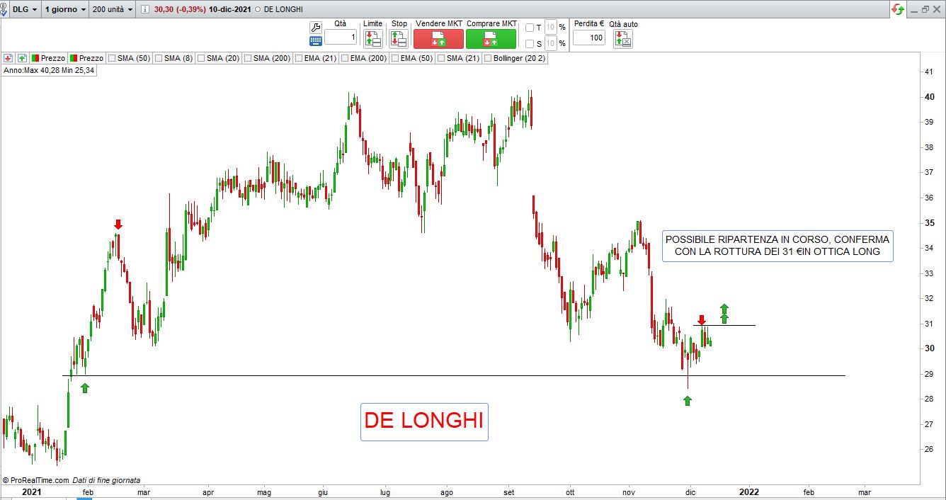Image resolution: width=946 pixels, height=500 pixels.
Task: Click the S percentage input field
Action: click(x=550, y=44)
